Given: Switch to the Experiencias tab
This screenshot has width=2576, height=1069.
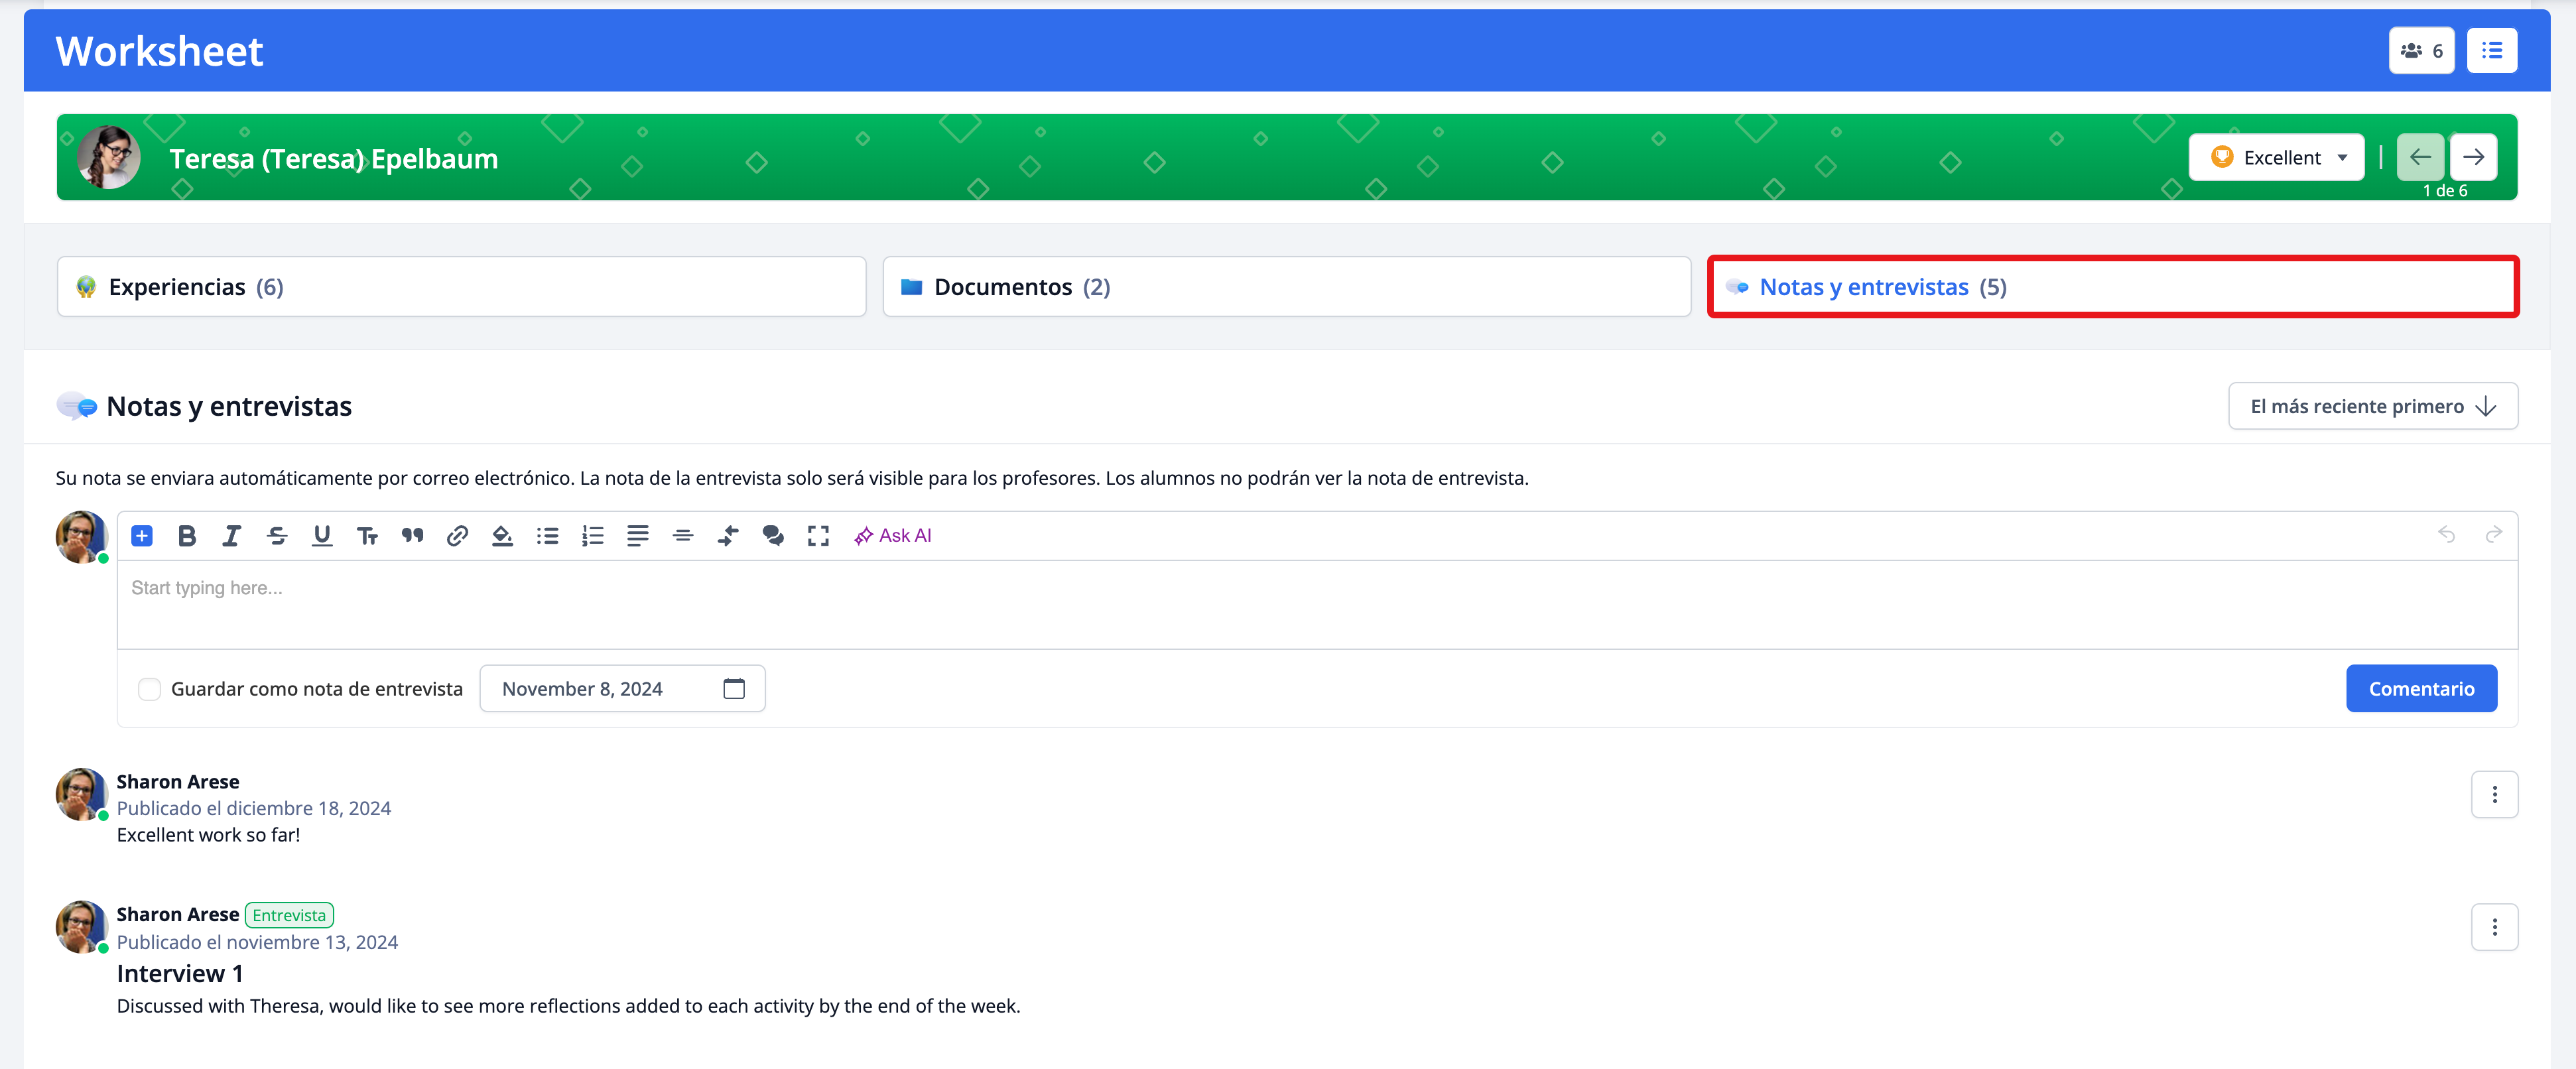Looking at the screenshot, I should click(461, 287).
